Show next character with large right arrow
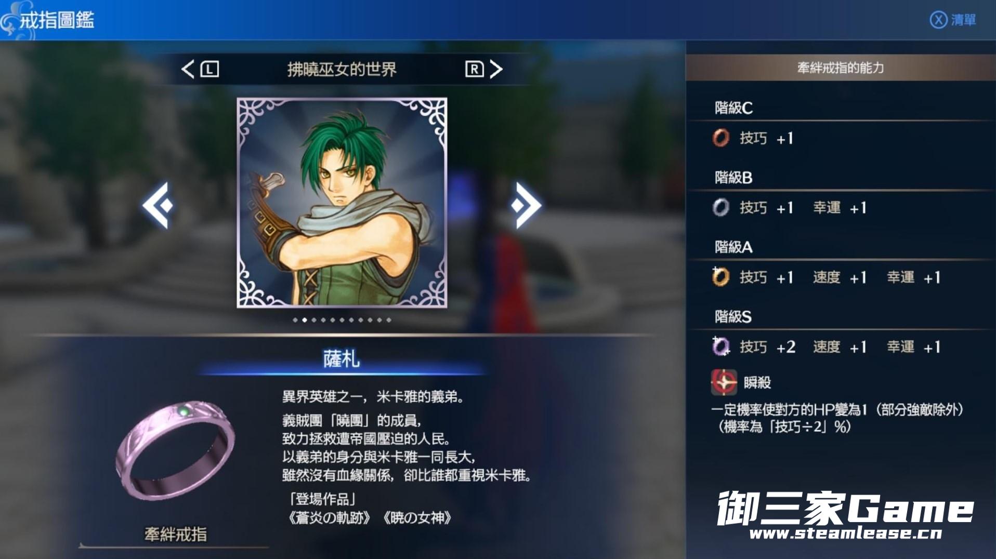 tap(526, 205)
